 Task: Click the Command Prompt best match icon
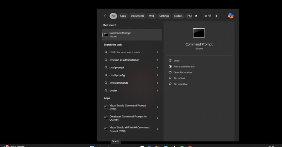106,35
